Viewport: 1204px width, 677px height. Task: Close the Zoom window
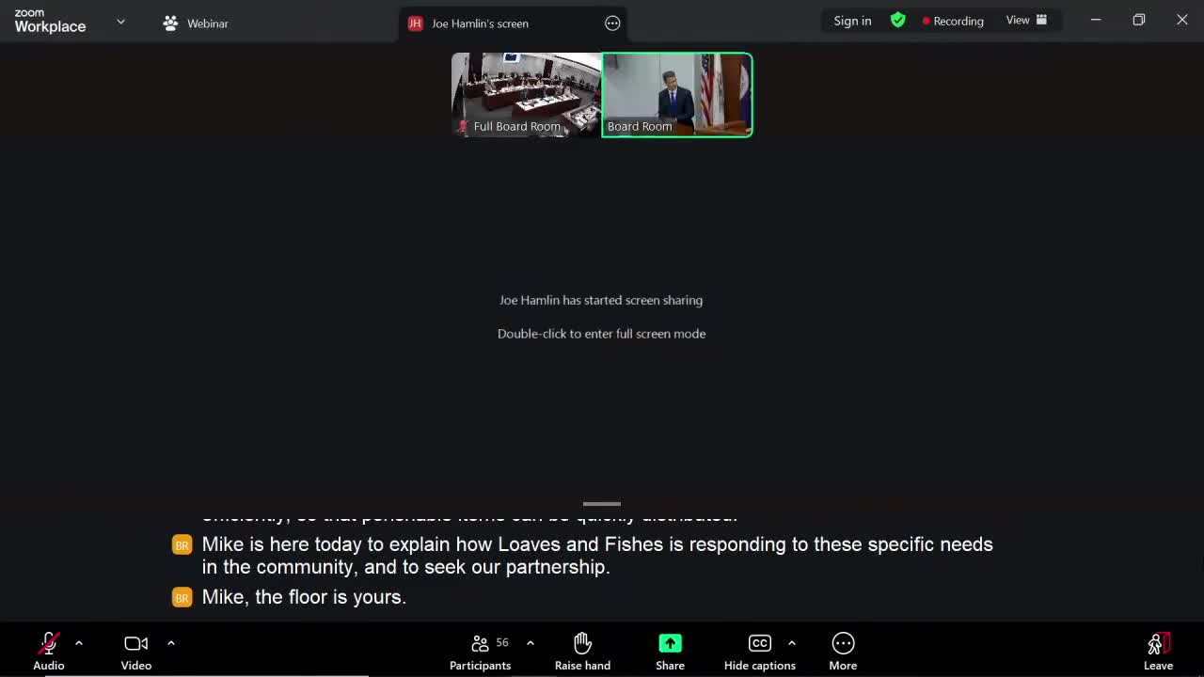(1182, 20)
